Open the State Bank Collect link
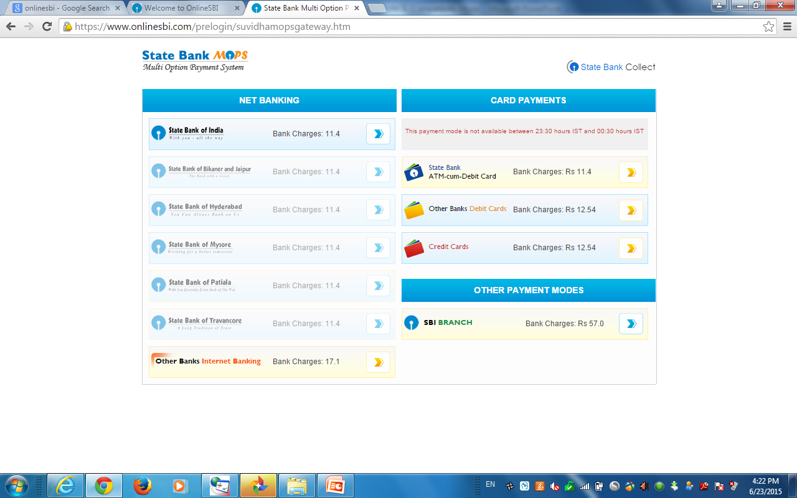Screen dimensions: 797x498 pyautogui.click(x=611, y=67)
